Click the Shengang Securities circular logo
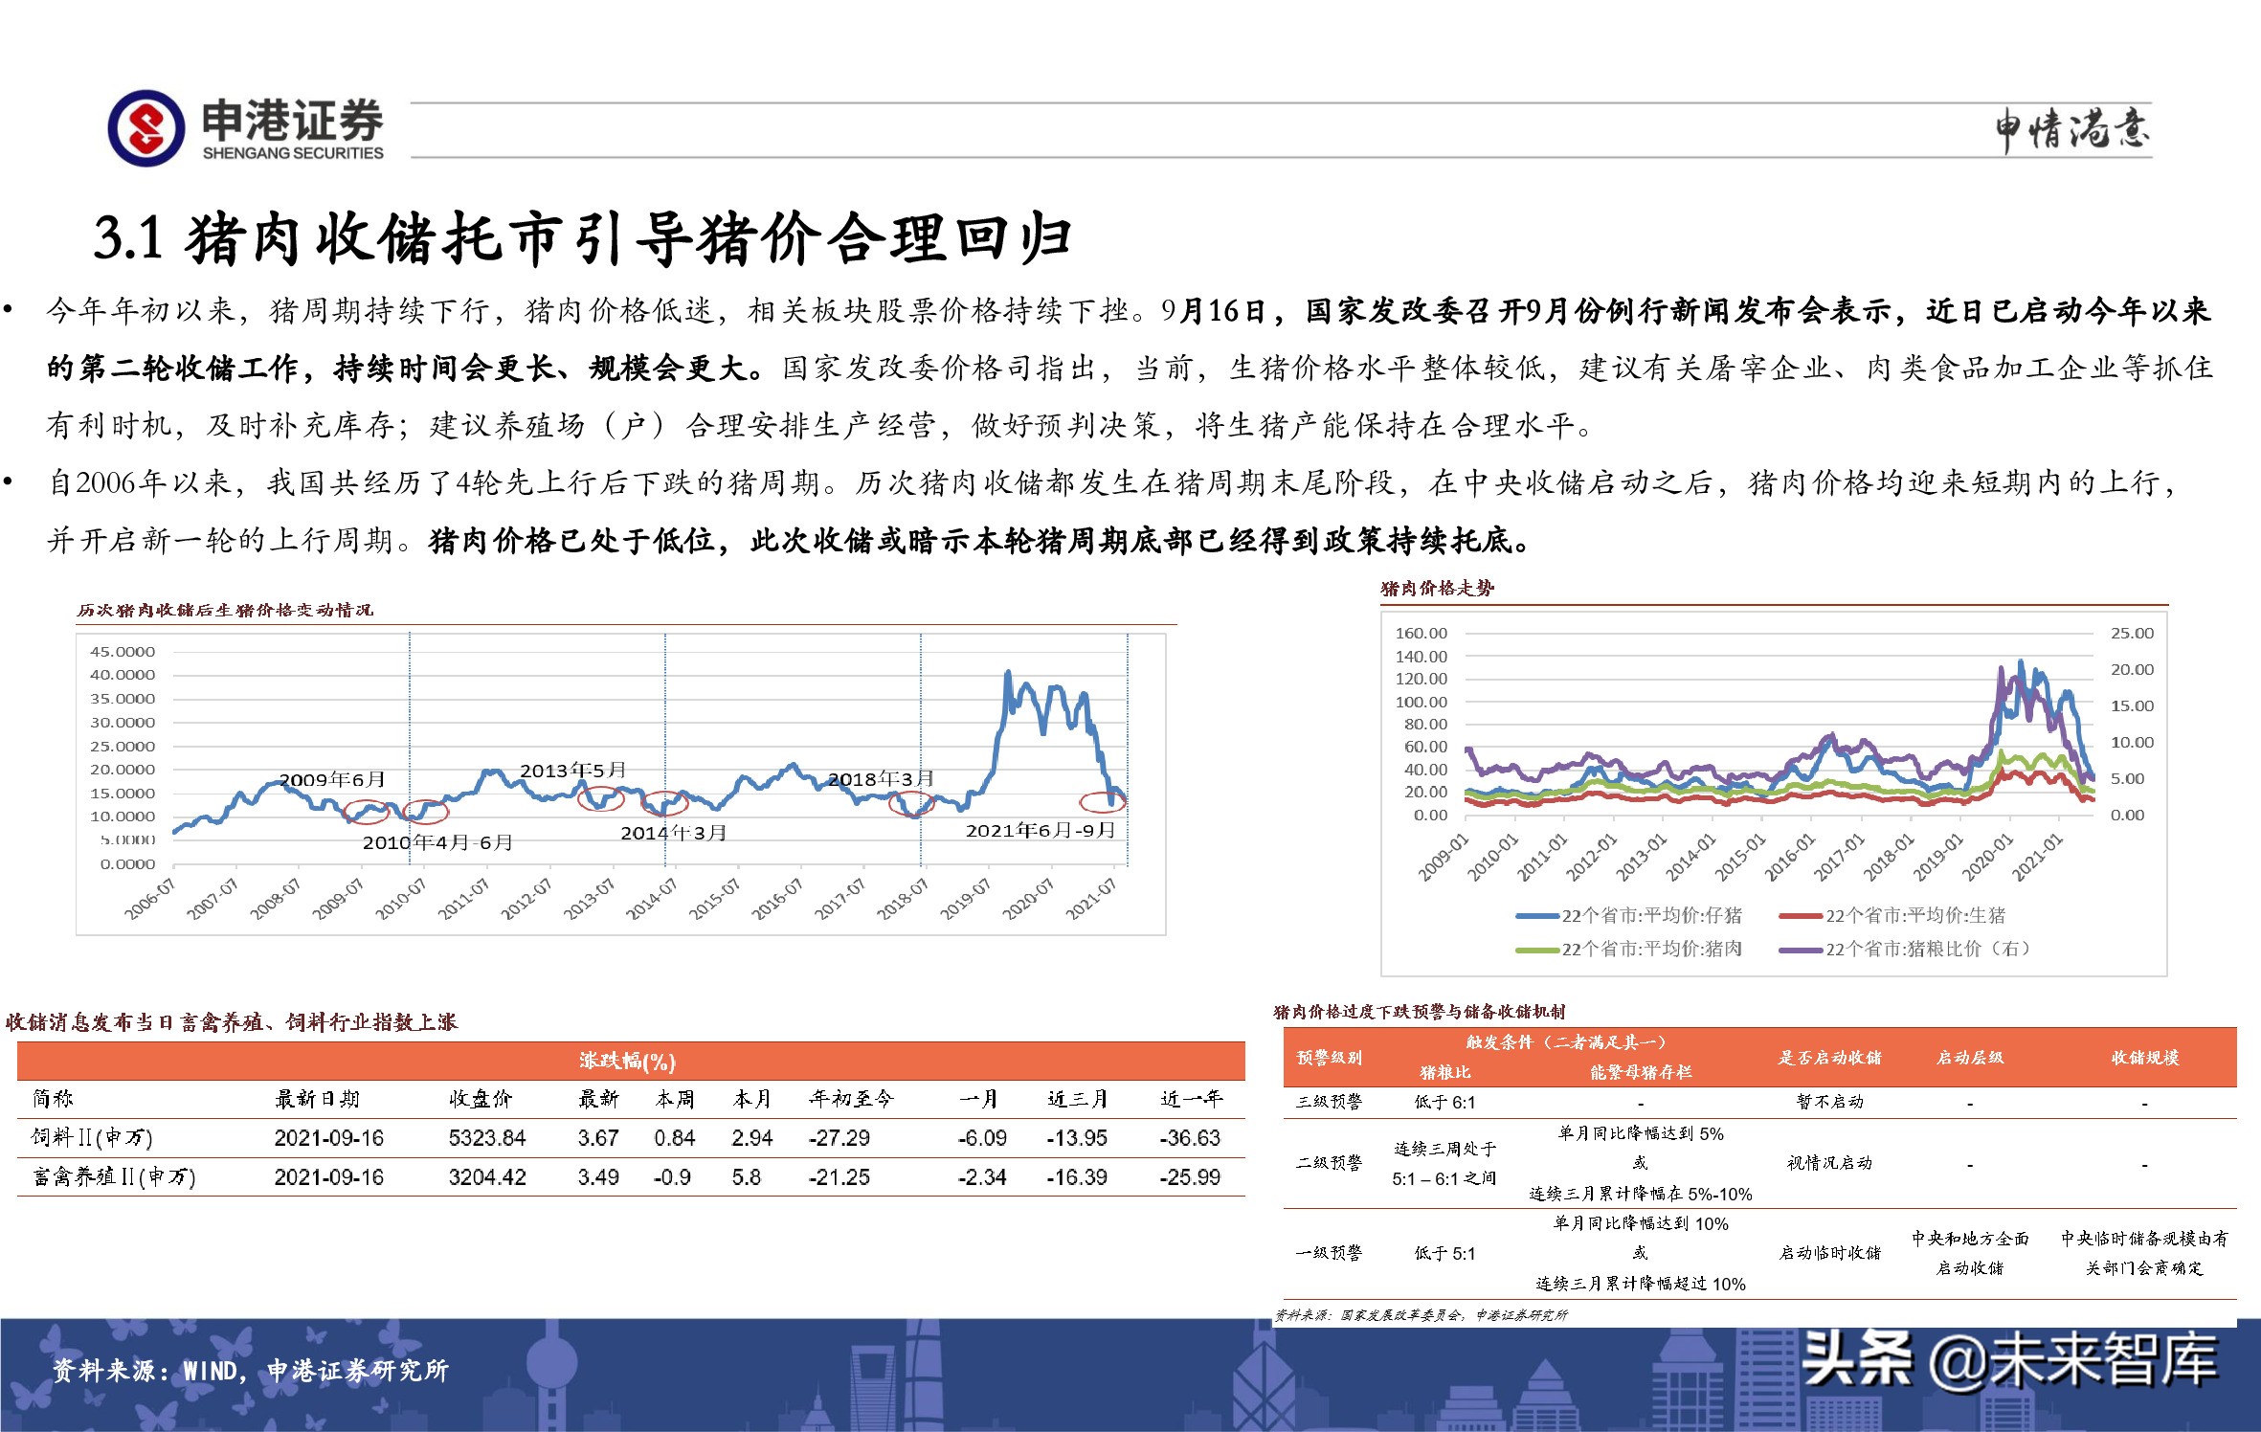 (x=146, y=128)
